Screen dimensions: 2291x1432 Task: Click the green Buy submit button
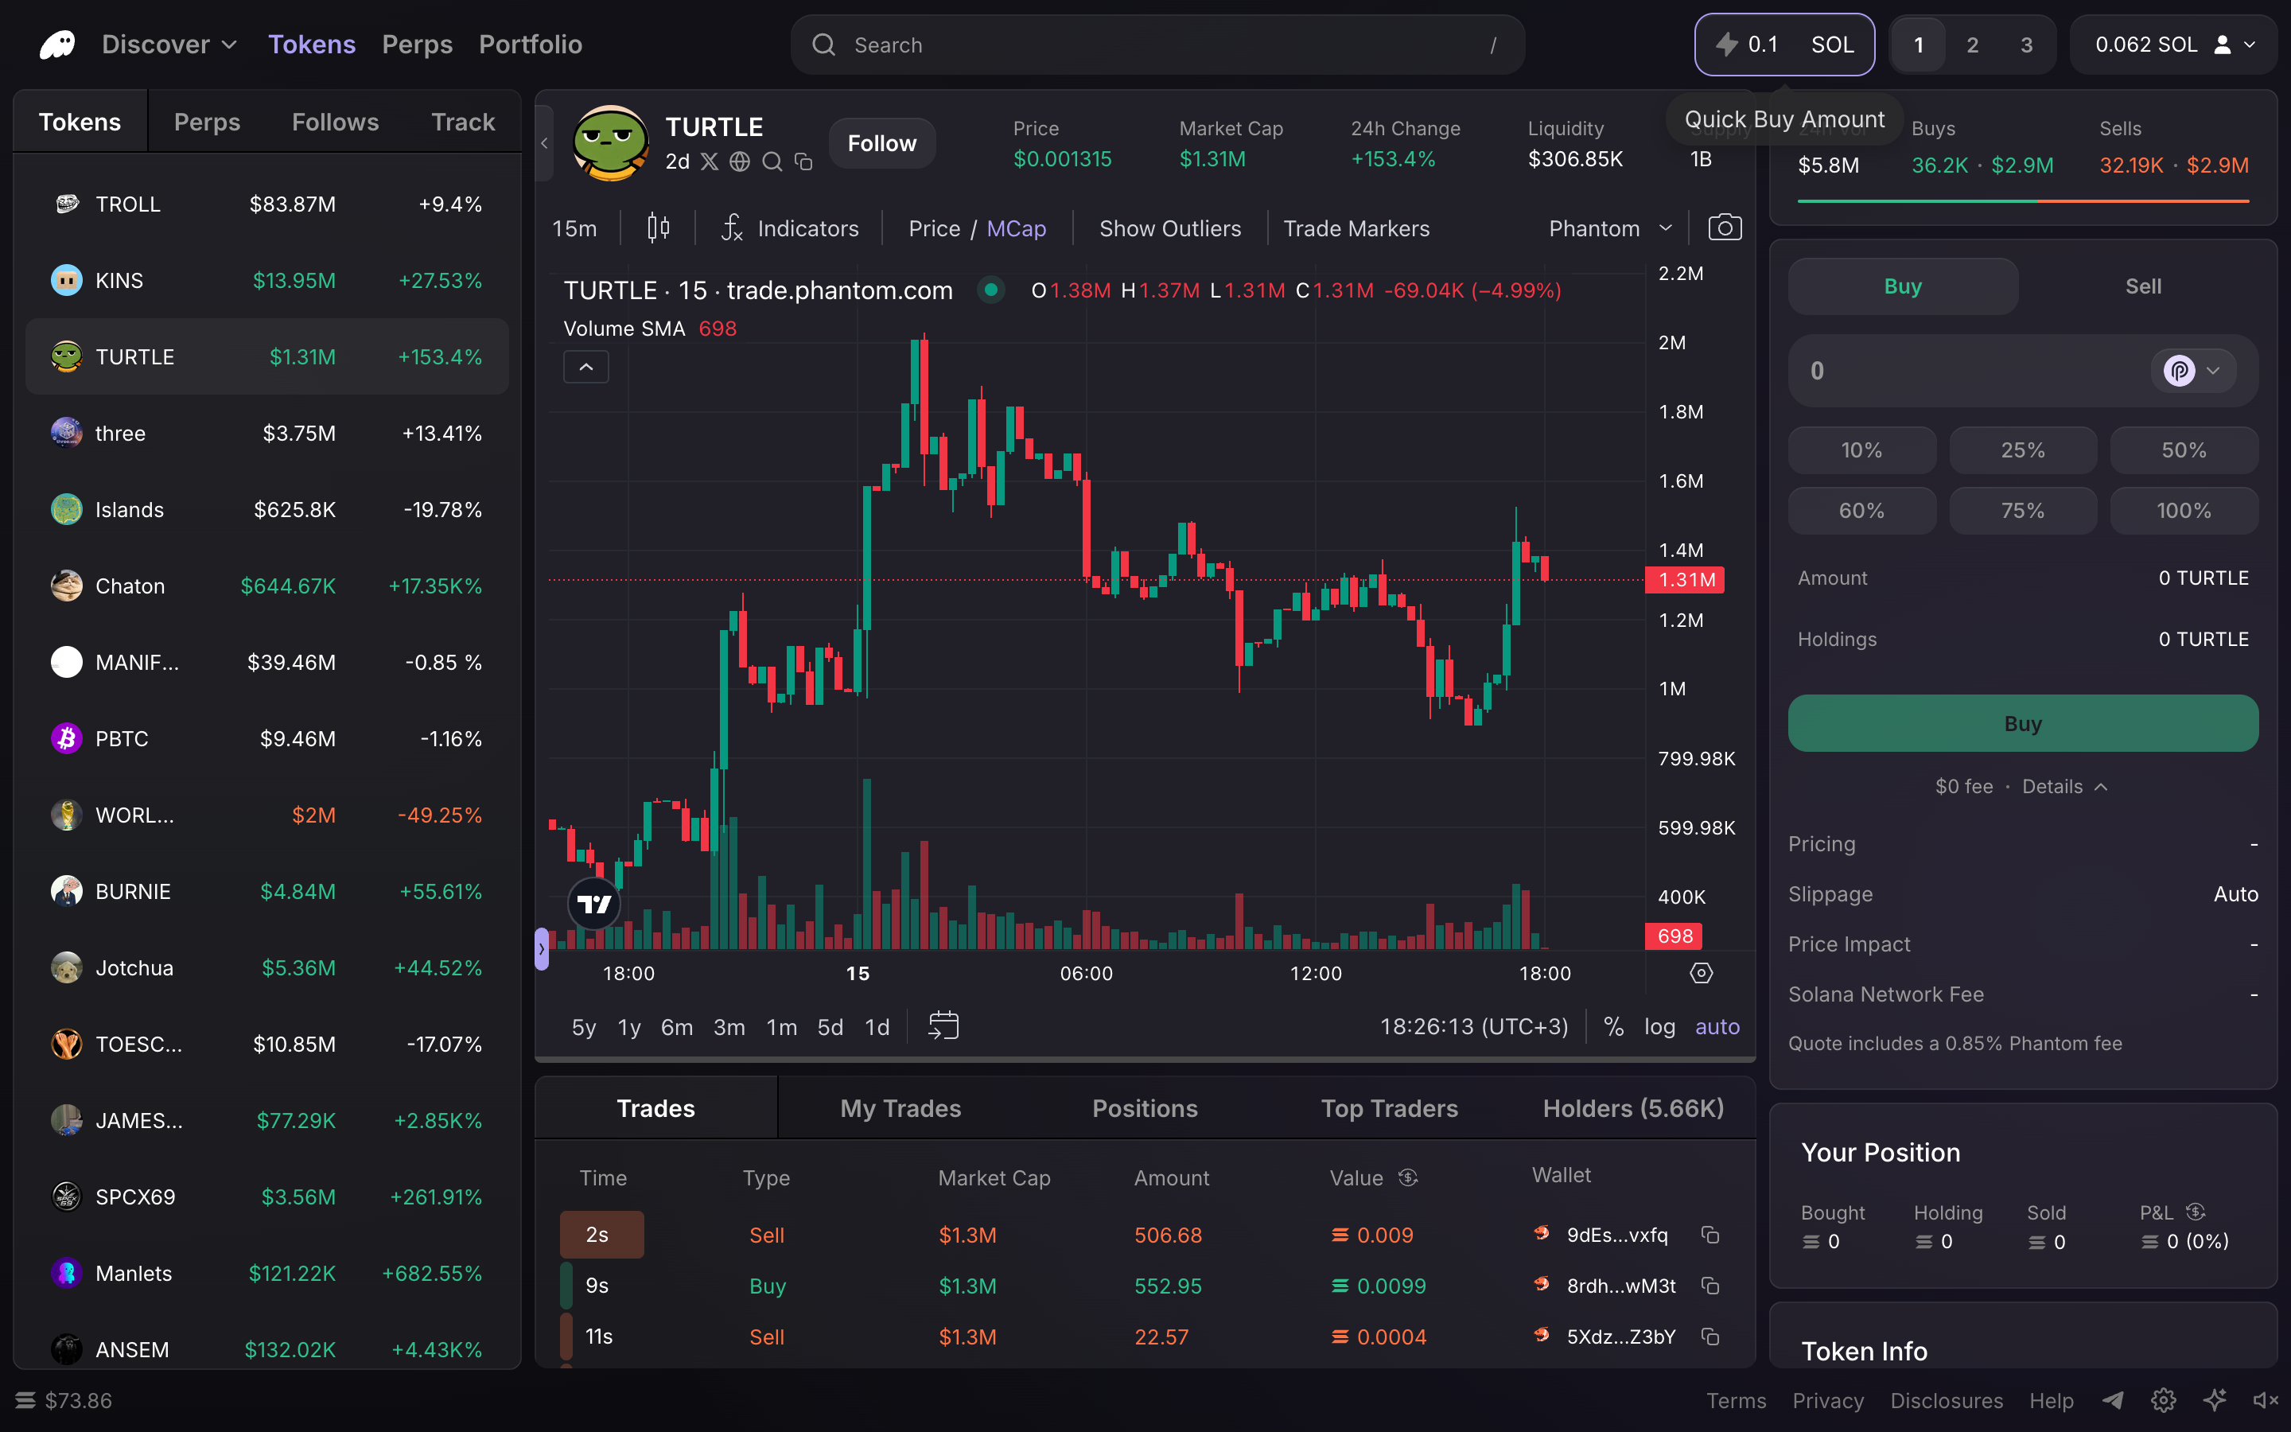tap(2022, 724)
